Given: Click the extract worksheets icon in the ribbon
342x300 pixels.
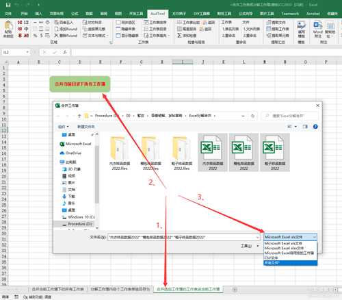Looking at the screenshot, I should [269, 29].
